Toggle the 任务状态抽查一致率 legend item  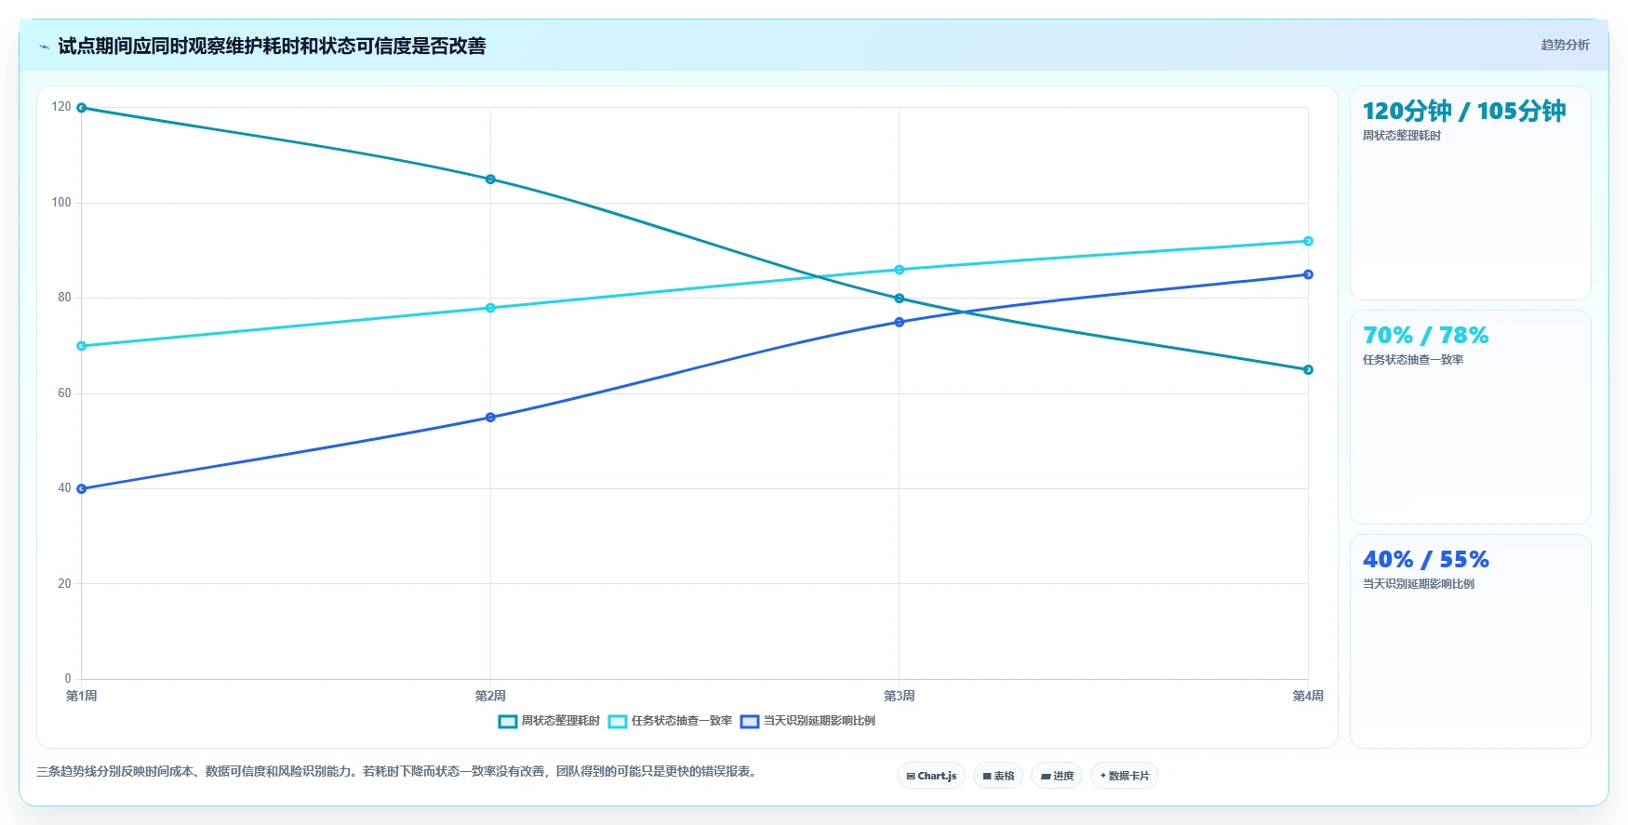(x=671, y=721)
